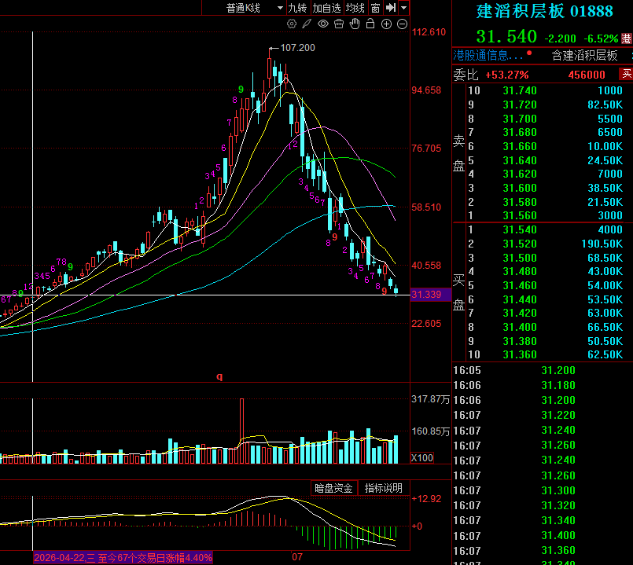Click the tallest red volume bar
Image resolution: width=633 pixels, height=565 pixels.
click(x=242, y=431)
